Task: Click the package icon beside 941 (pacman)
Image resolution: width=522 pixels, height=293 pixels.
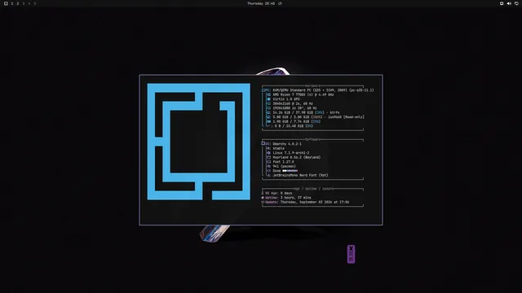Action: [268, 166]
